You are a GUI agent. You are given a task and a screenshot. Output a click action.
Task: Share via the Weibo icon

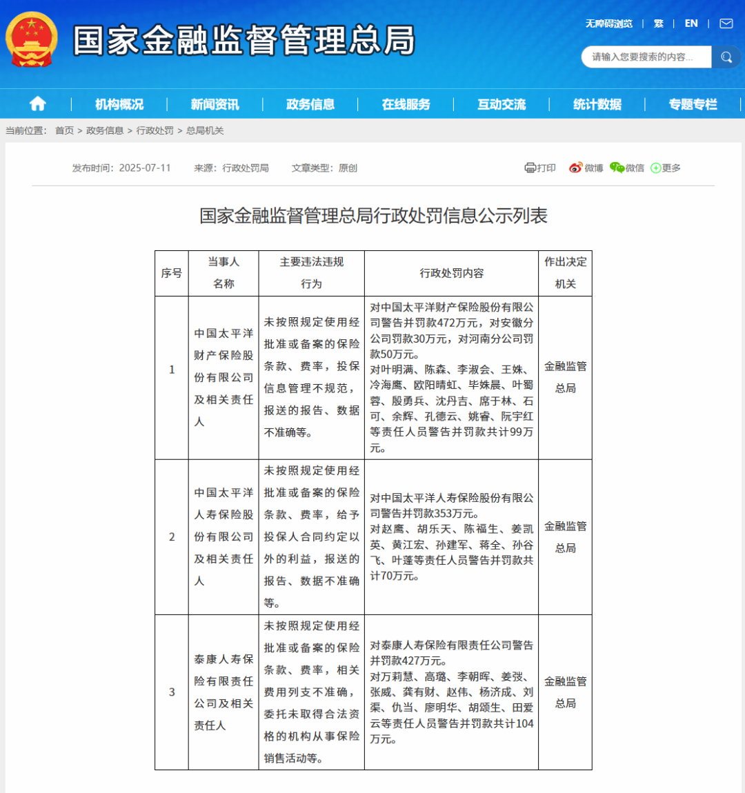pyautogui.click(x=575, y=168)
